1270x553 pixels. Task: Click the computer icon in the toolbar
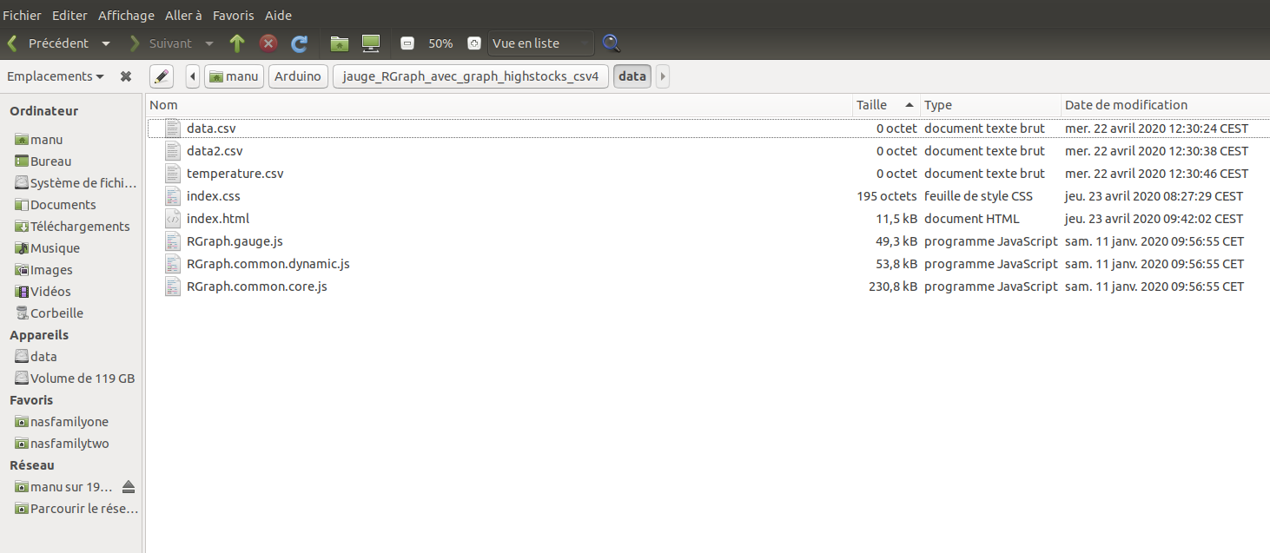(371, 43)
